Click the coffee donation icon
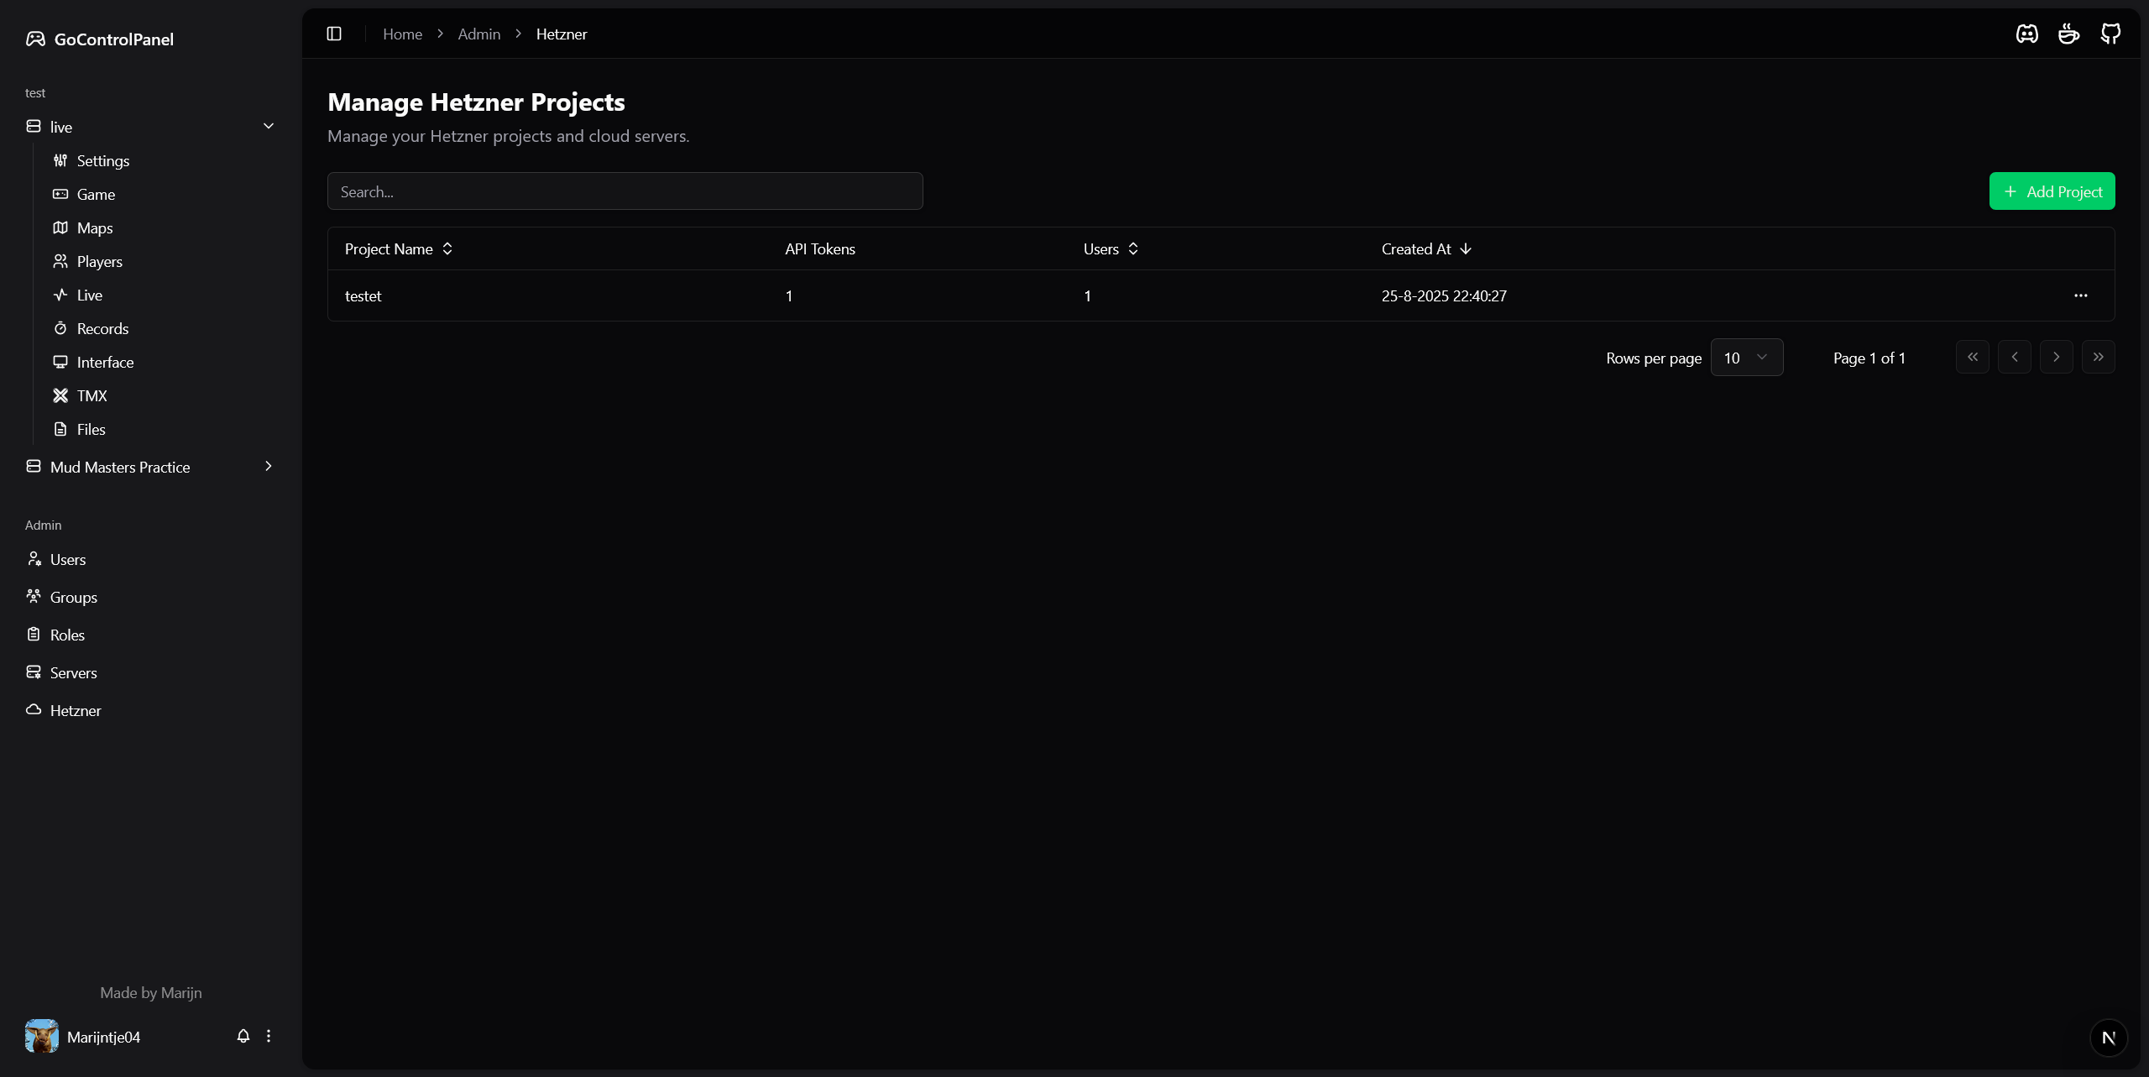The height and width of the screenshot is (1077, 2149). pyautogui.click(x=2069, y=34)
